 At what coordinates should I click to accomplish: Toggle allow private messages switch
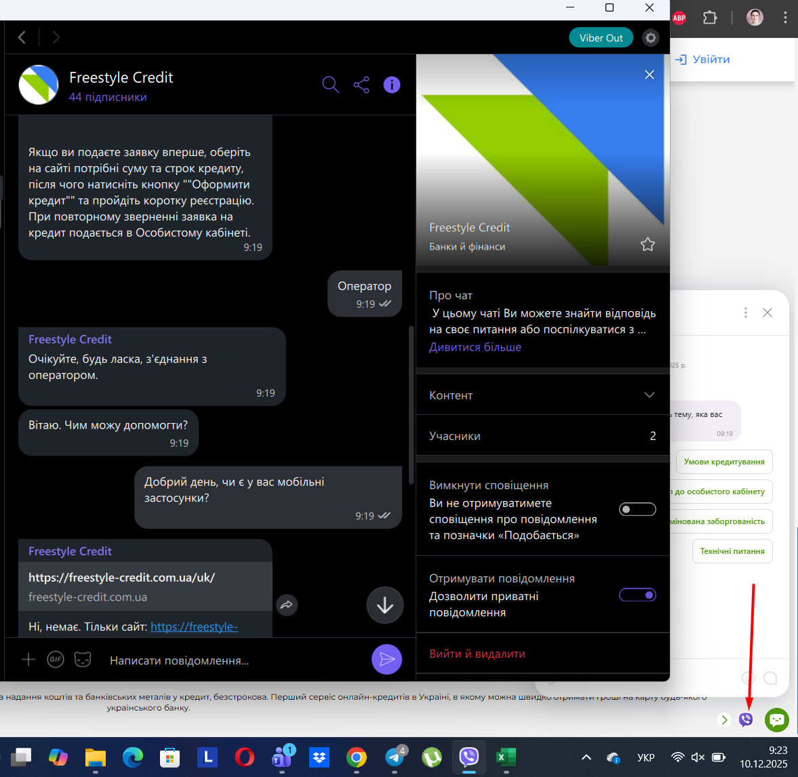(637, 595)
